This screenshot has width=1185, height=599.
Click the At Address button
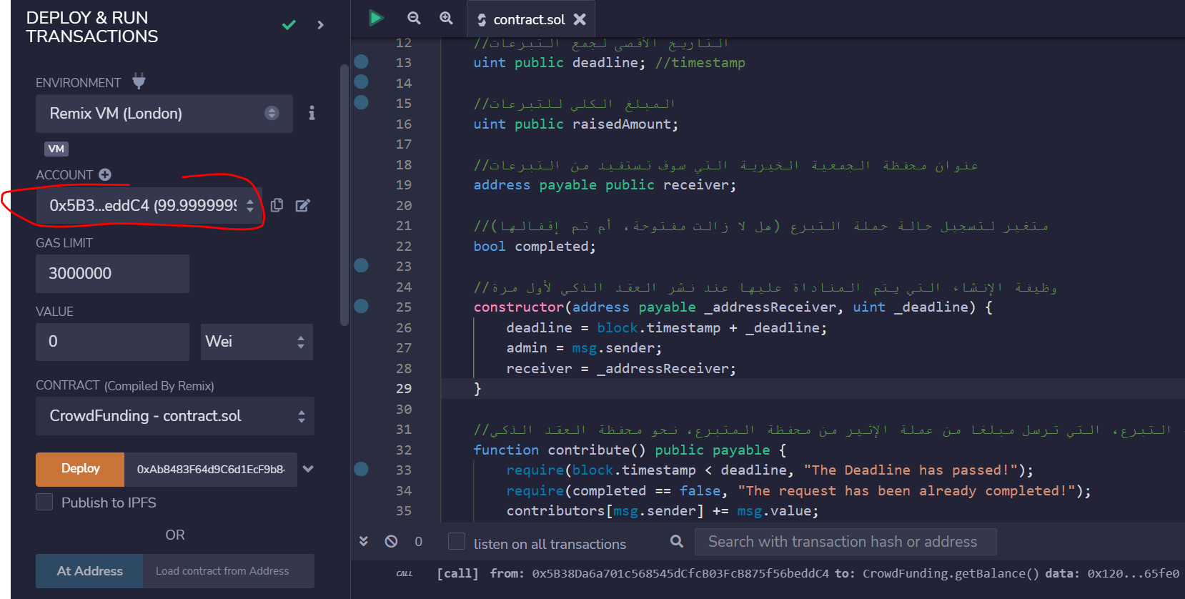(89, 571)
